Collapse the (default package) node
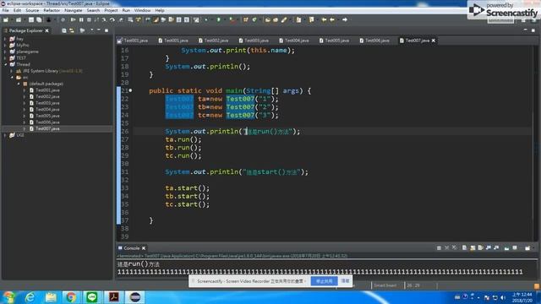The height and width of the screenshot is (304, 541). click(18, 84)
